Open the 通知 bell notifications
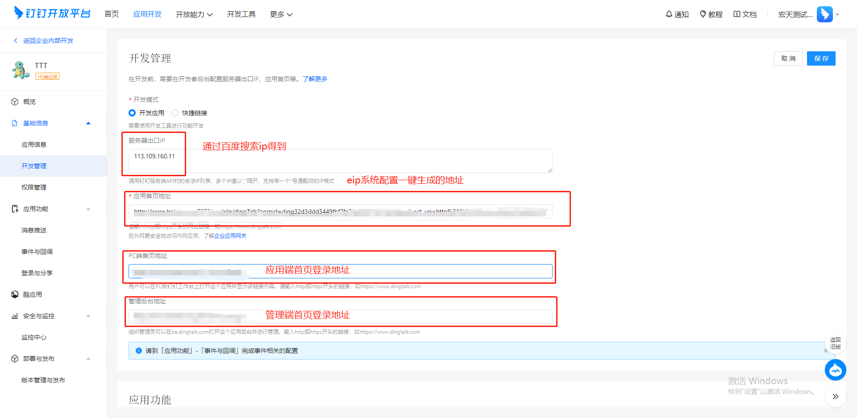 click(x=677, y=14)
